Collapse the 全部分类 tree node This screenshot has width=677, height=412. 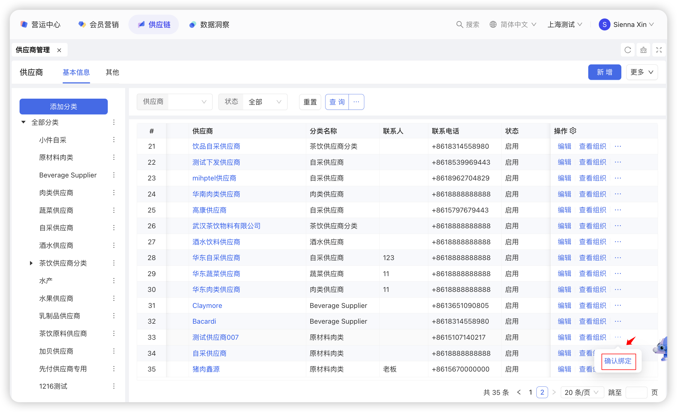coord(24,122)
